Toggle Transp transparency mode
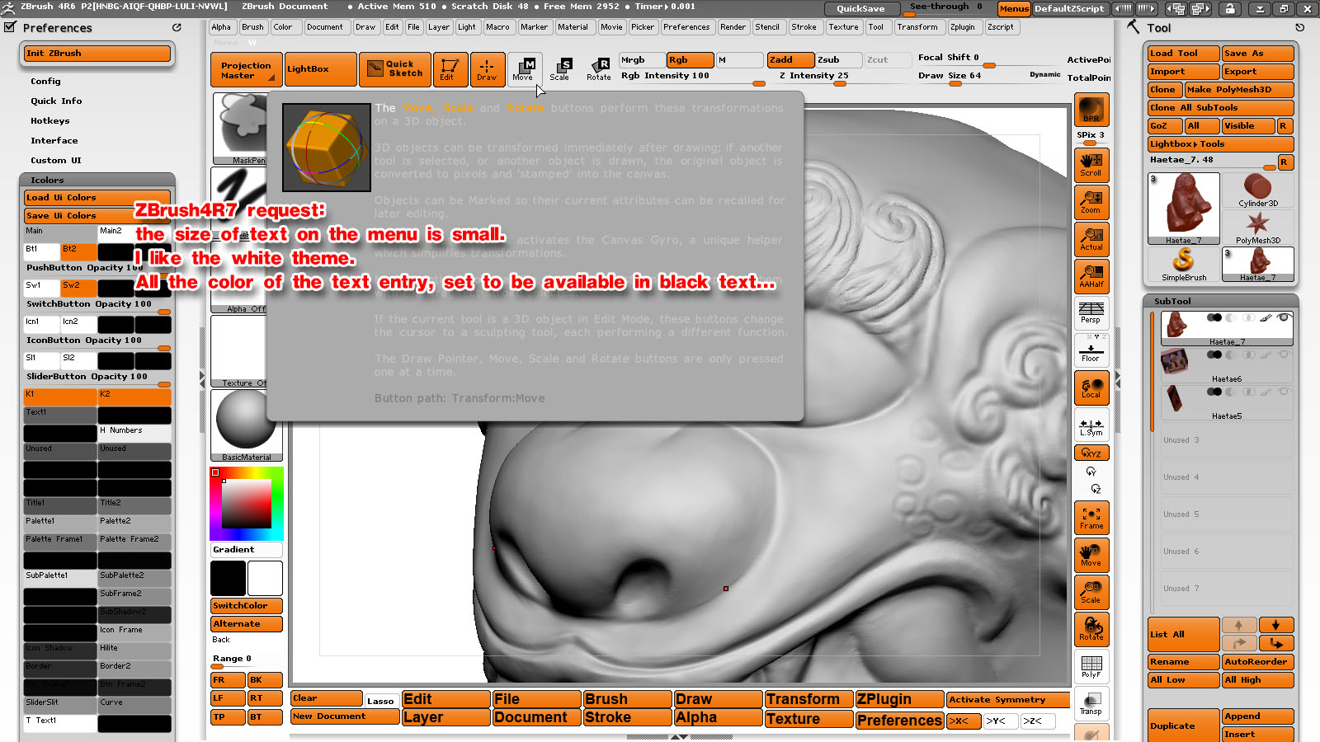The image size is (1320, 742). coord(1091,703)
